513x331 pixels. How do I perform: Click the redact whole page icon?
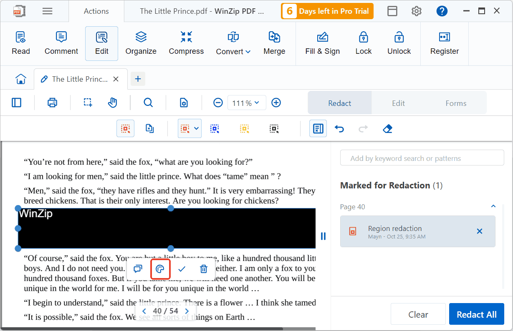149,128
